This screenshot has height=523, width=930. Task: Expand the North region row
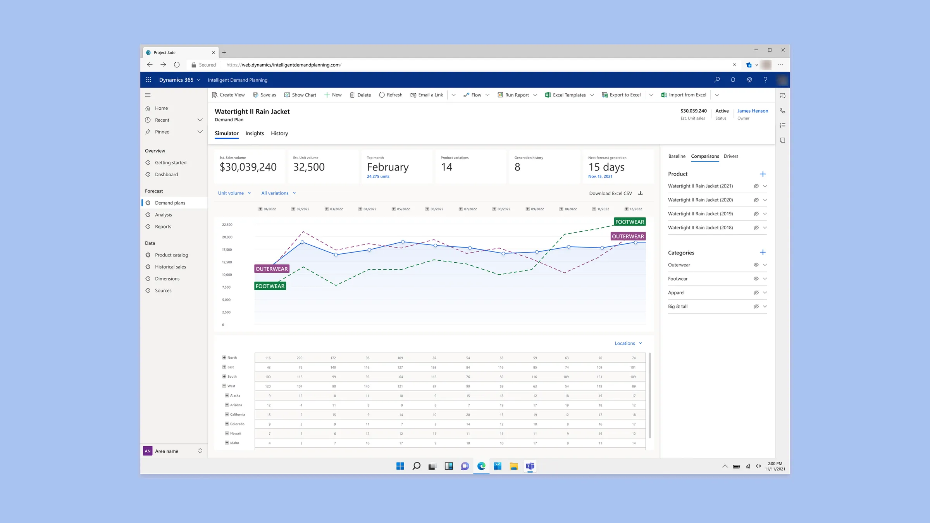click(224, 358)
